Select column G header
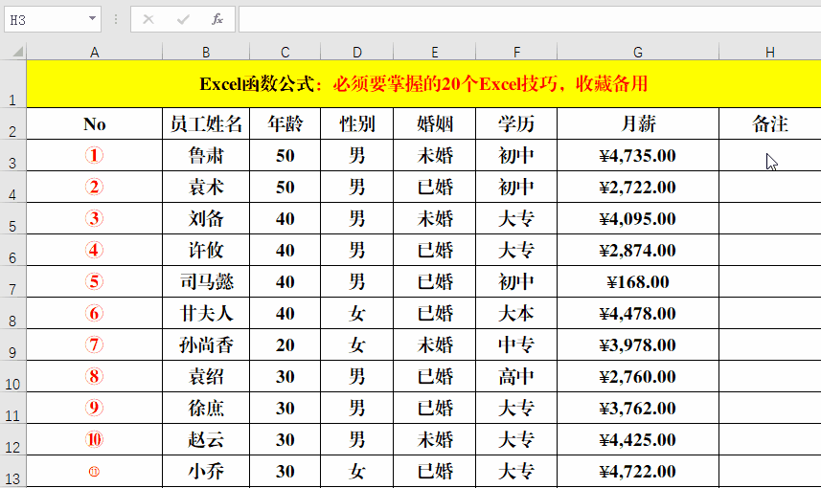Viewport: 821px width, 488px height. coord(638,52)
